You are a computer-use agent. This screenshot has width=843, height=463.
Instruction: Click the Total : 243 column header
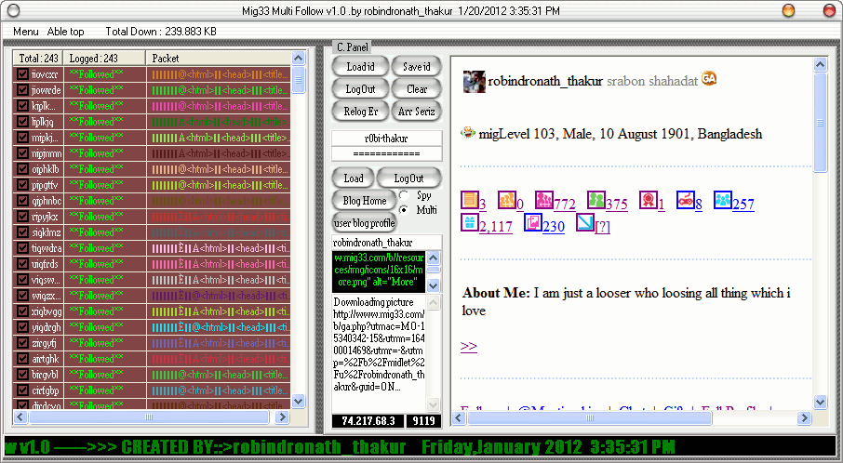point(38,58)
